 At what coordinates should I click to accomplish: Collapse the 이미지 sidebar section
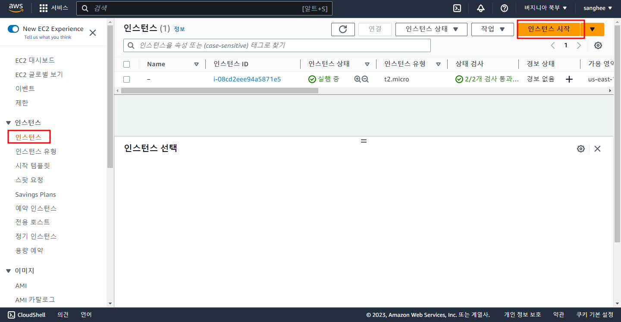tap(9, 271)
